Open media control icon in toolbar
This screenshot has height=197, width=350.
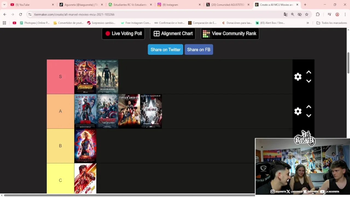pyautogui.click(x=329, y=15)
